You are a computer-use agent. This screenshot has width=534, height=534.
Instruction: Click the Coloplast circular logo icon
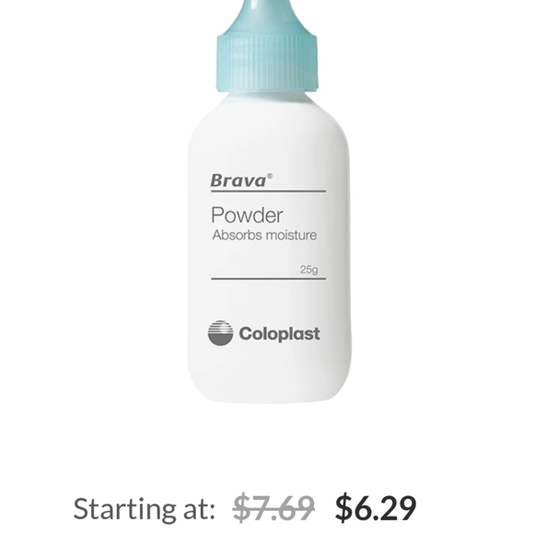point(220,332)
